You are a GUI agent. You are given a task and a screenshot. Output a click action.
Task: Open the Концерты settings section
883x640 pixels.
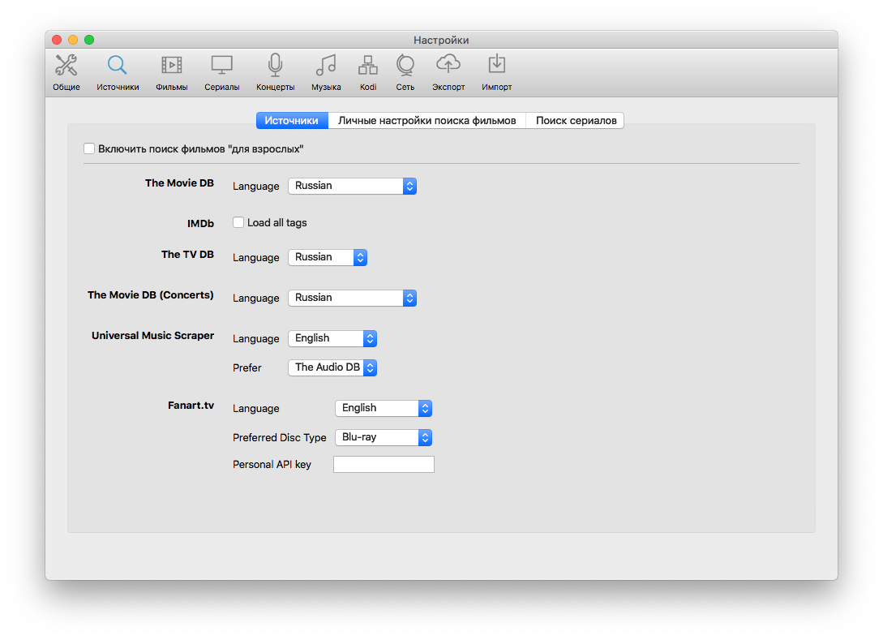click(x=276, y=72)
